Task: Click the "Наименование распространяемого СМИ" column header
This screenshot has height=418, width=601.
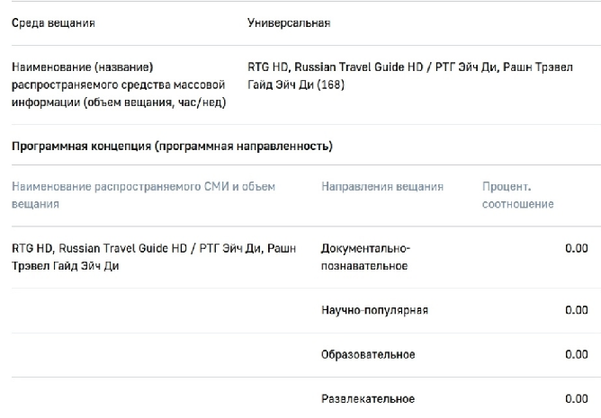Action: [x=144, y=195]
